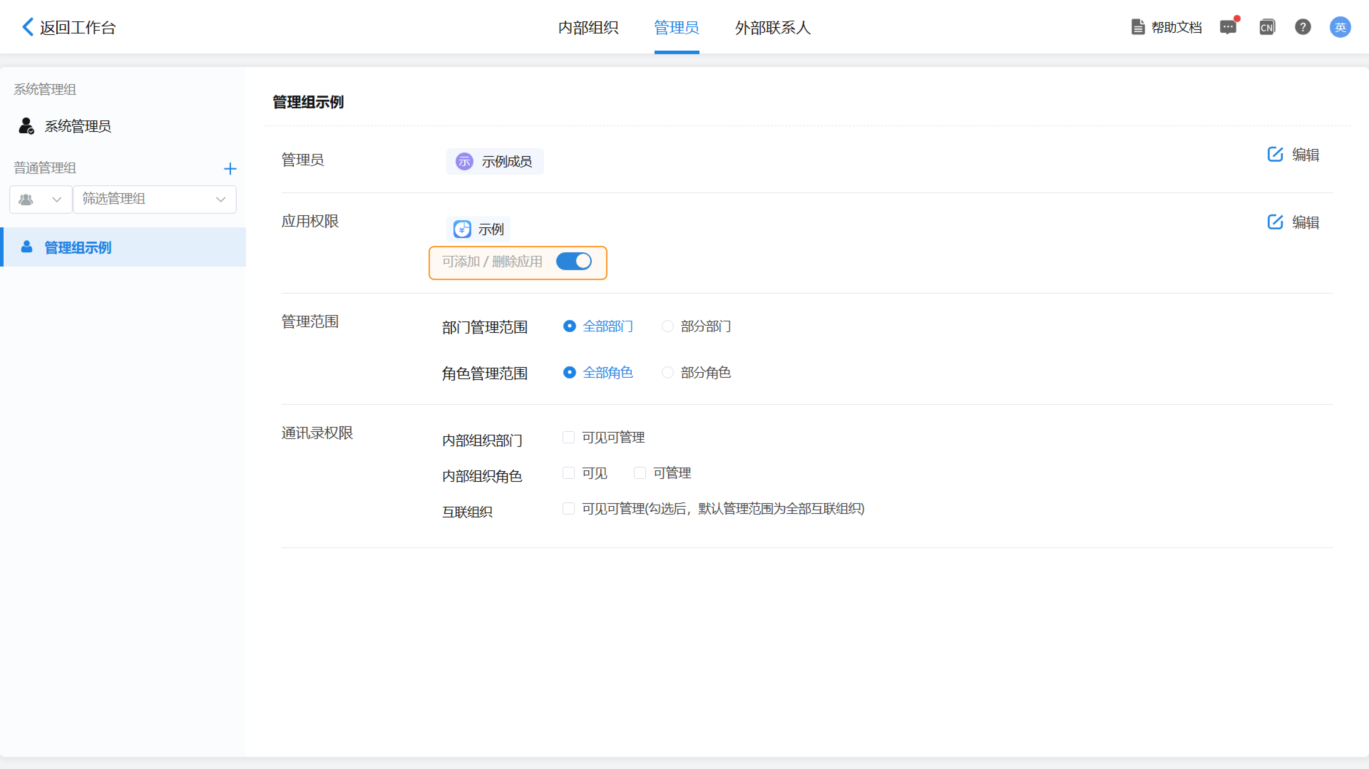Switch to 管理员 tab
This screenshot has height=769, width=1369.
[677, 27]
